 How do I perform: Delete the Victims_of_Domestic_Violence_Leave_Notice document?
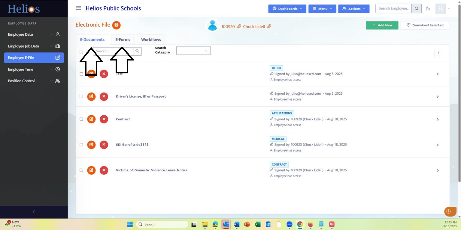tap(104, 170)
